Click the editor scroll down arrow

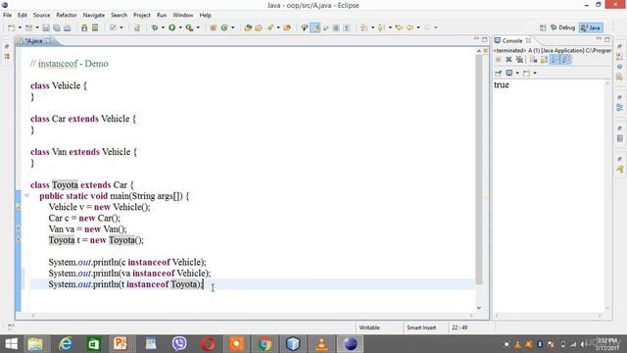[x=479, y=308]
